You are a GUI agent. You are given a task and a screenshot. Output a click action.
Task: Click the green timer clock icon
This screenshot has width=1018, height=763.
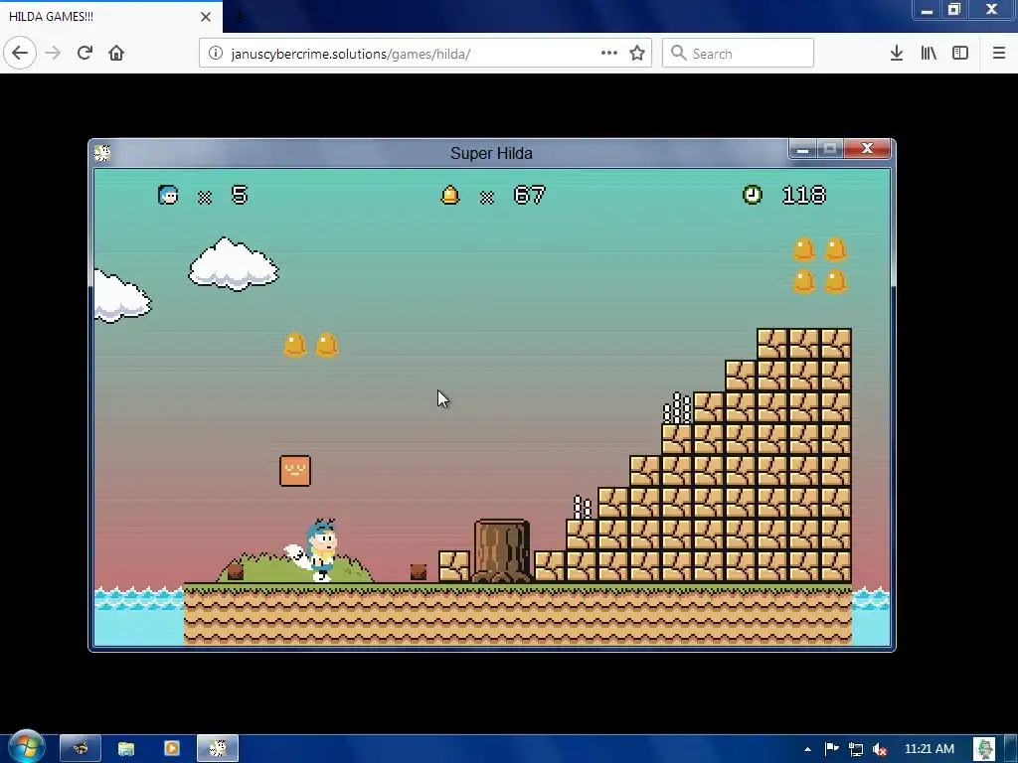[753, 195]
